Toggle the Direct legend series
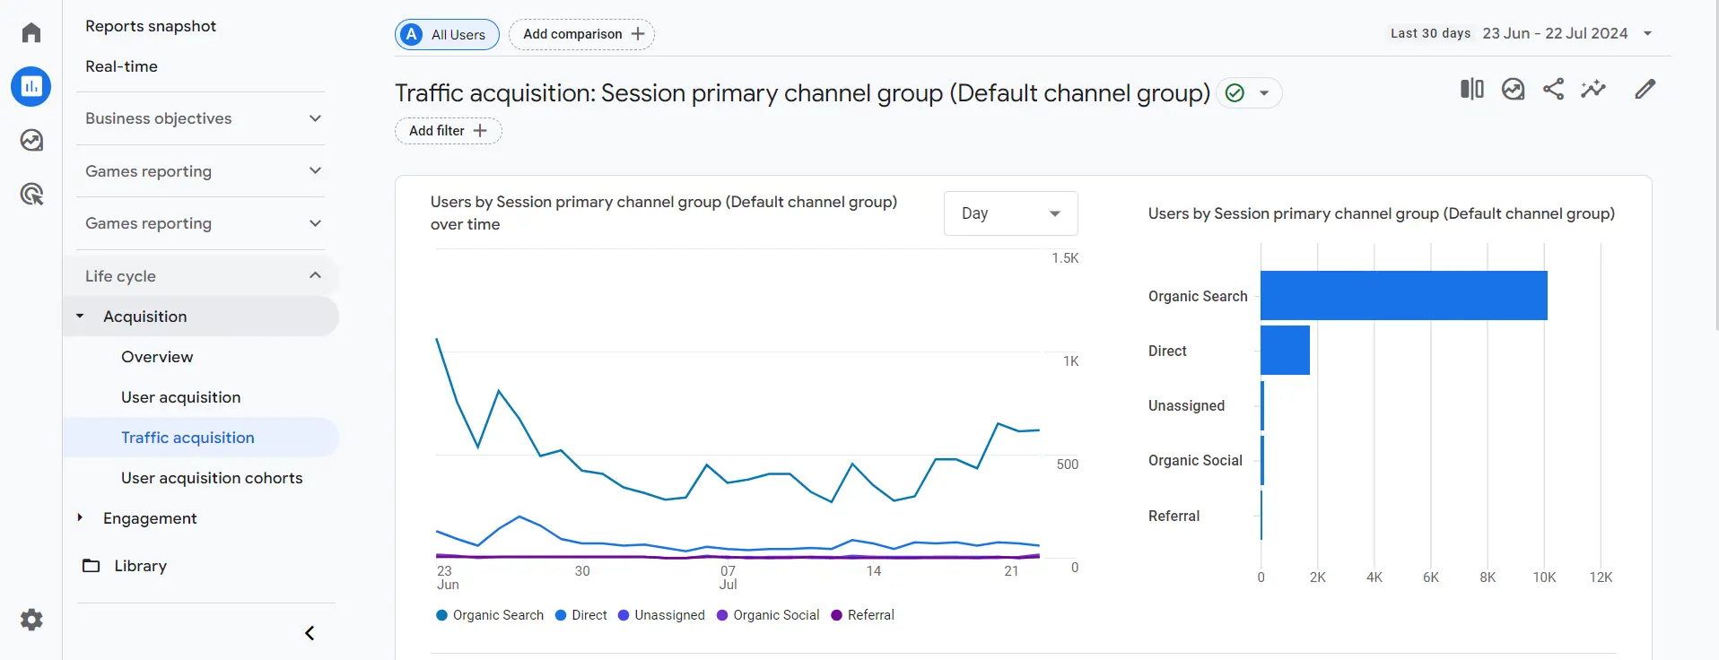 pyautogui.click(x=581, y=615)
